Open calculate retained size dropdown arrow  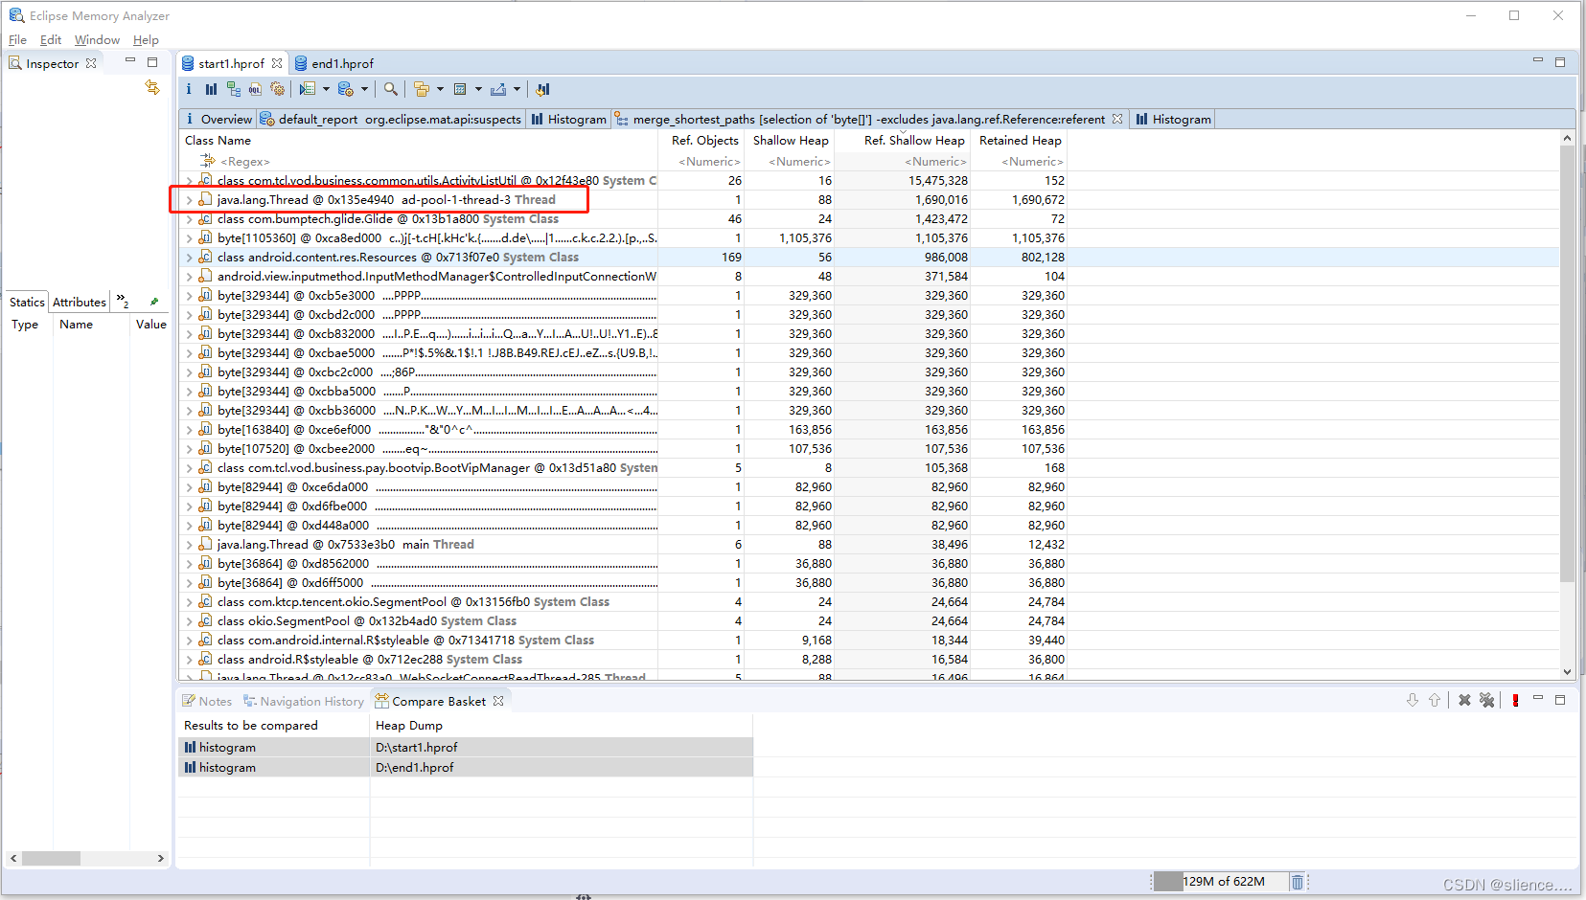[478, 89]
